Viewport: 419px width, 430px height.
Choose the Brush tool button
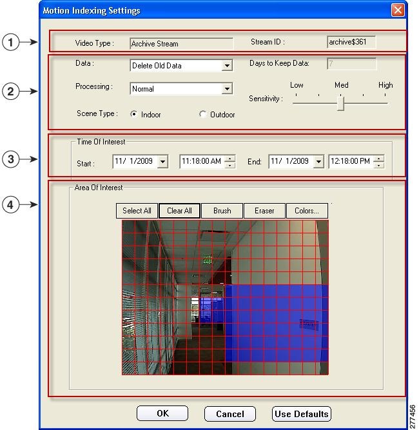222,211
